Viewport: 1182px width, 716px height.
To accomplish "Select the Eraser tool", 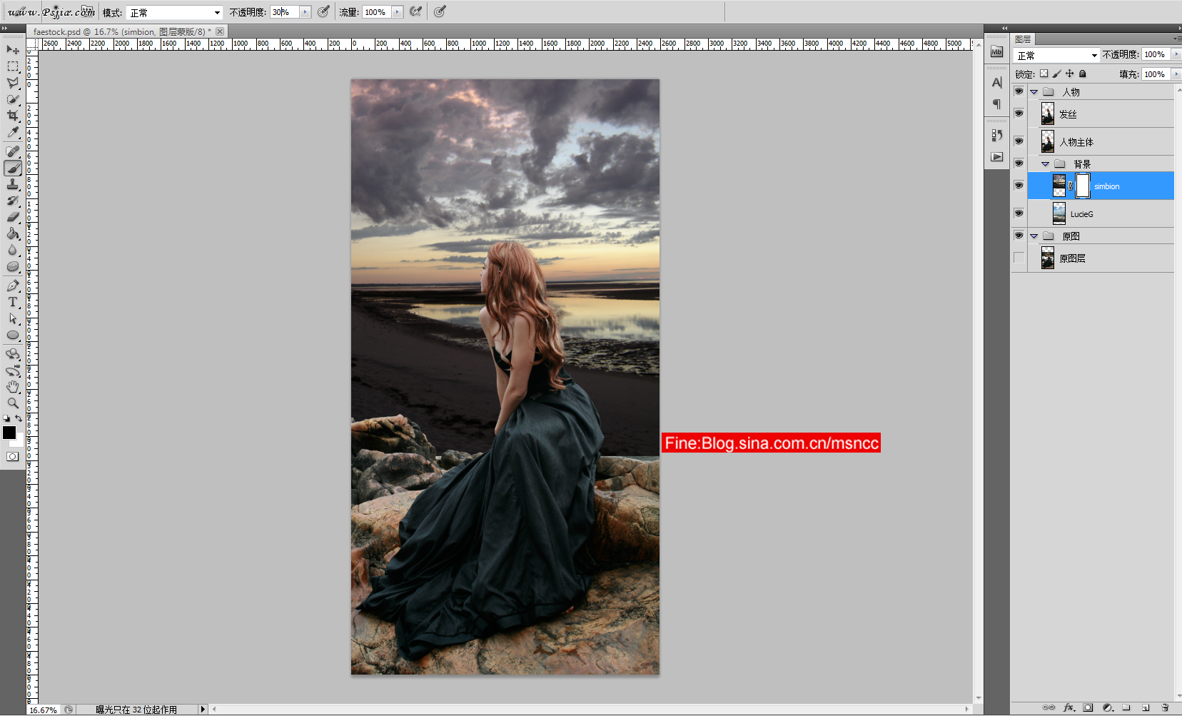I will 13,217.
